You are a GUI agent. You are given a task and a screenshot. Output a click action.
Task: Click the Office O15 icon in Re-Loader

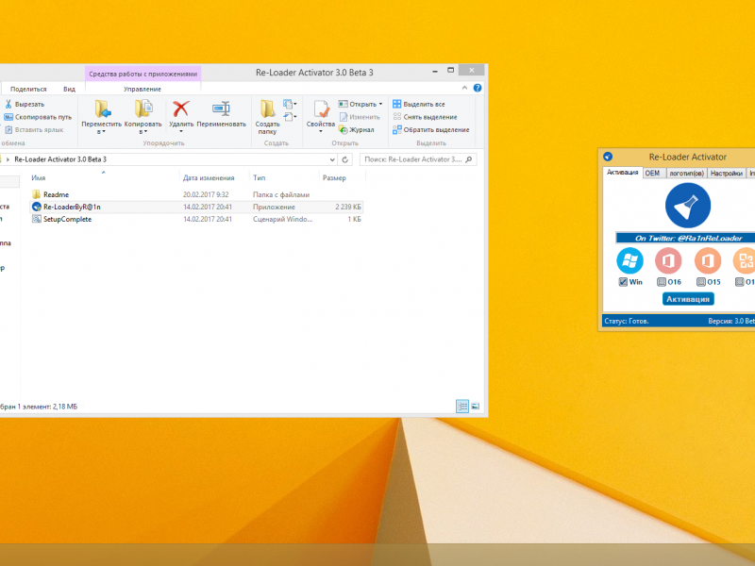707,261
